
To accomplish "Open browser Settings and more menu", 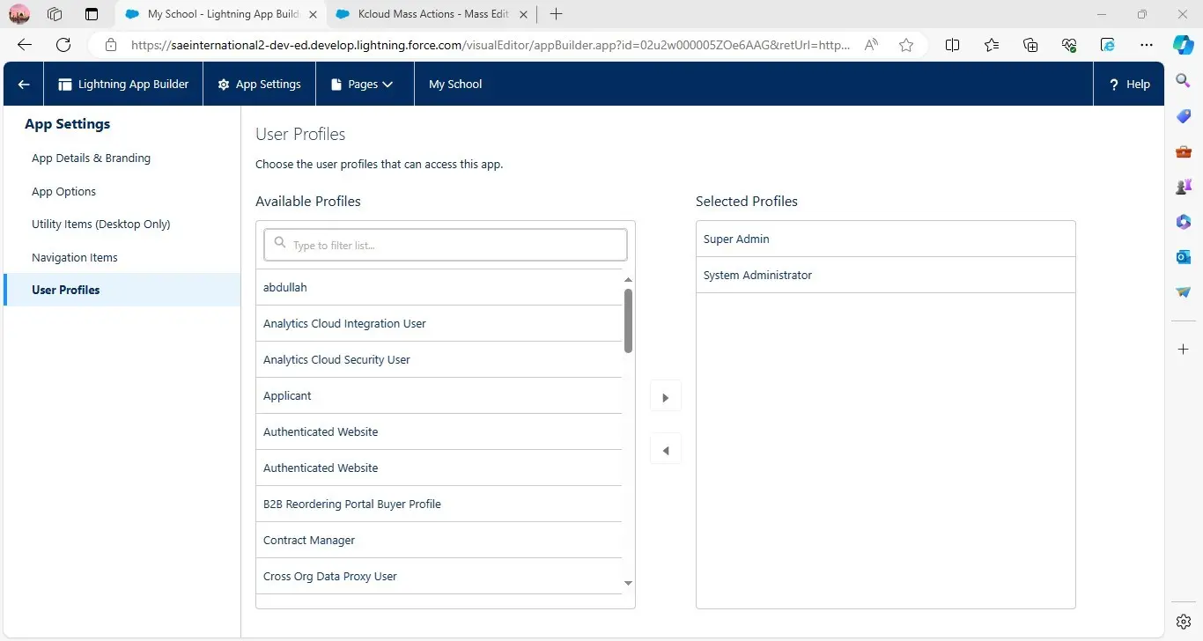I will [x=1146, y=45].
